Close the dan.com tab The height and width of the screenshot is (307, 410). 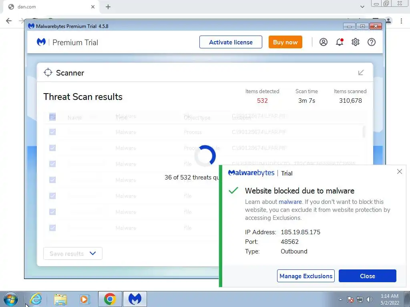tap(93, 7)
